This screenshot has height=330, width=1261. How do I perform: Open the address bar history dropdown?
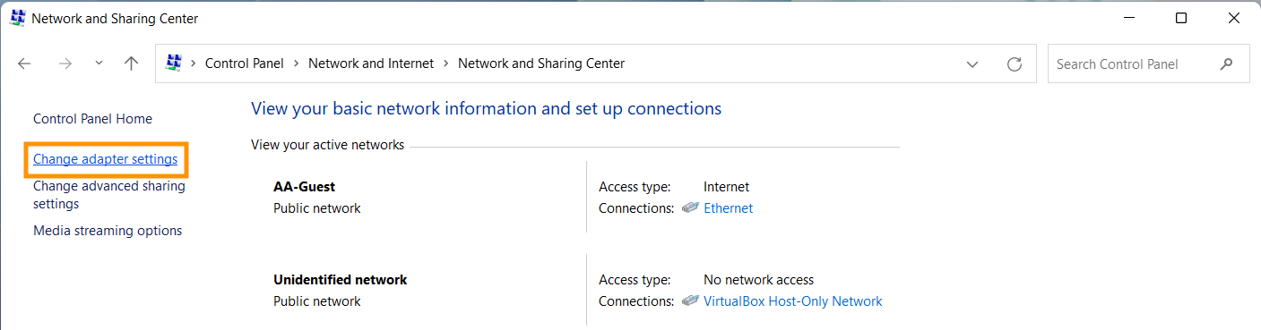(972, 64)
